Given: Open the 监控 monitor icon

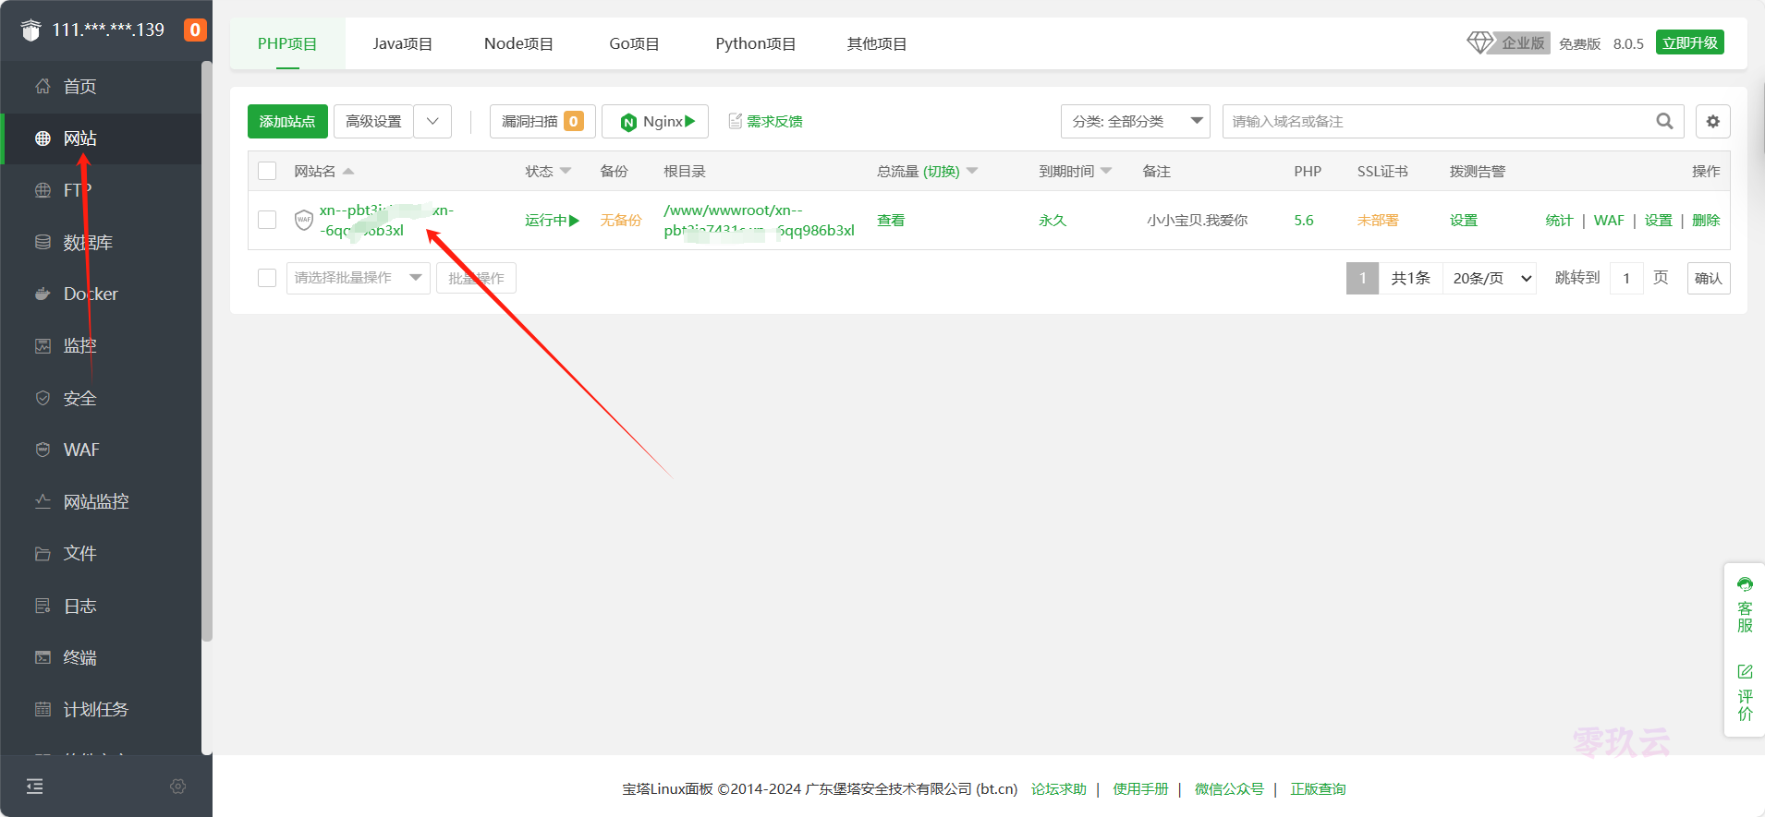Looking at the screenshot, I should [43, 346].
